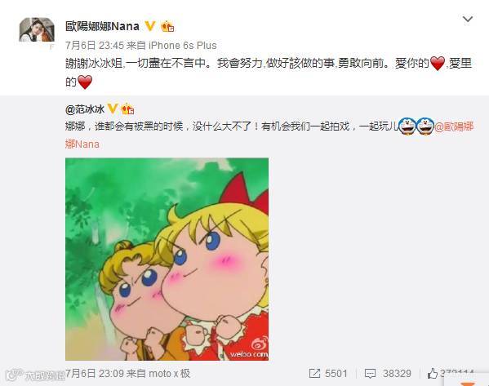Click the repost share icon
The height and width of the screenshot is (386, 489).
coord(314,373)
